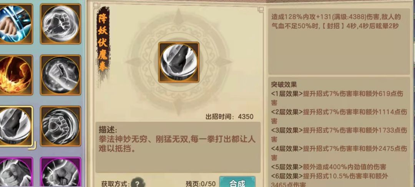Click the 残页 0/50 counter
The height and width of the screenshot is (187, 415).
click(x=201, y=184)
